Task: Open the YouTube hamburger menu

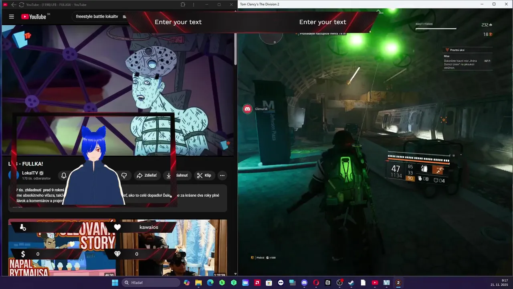Action: [12, 16]
